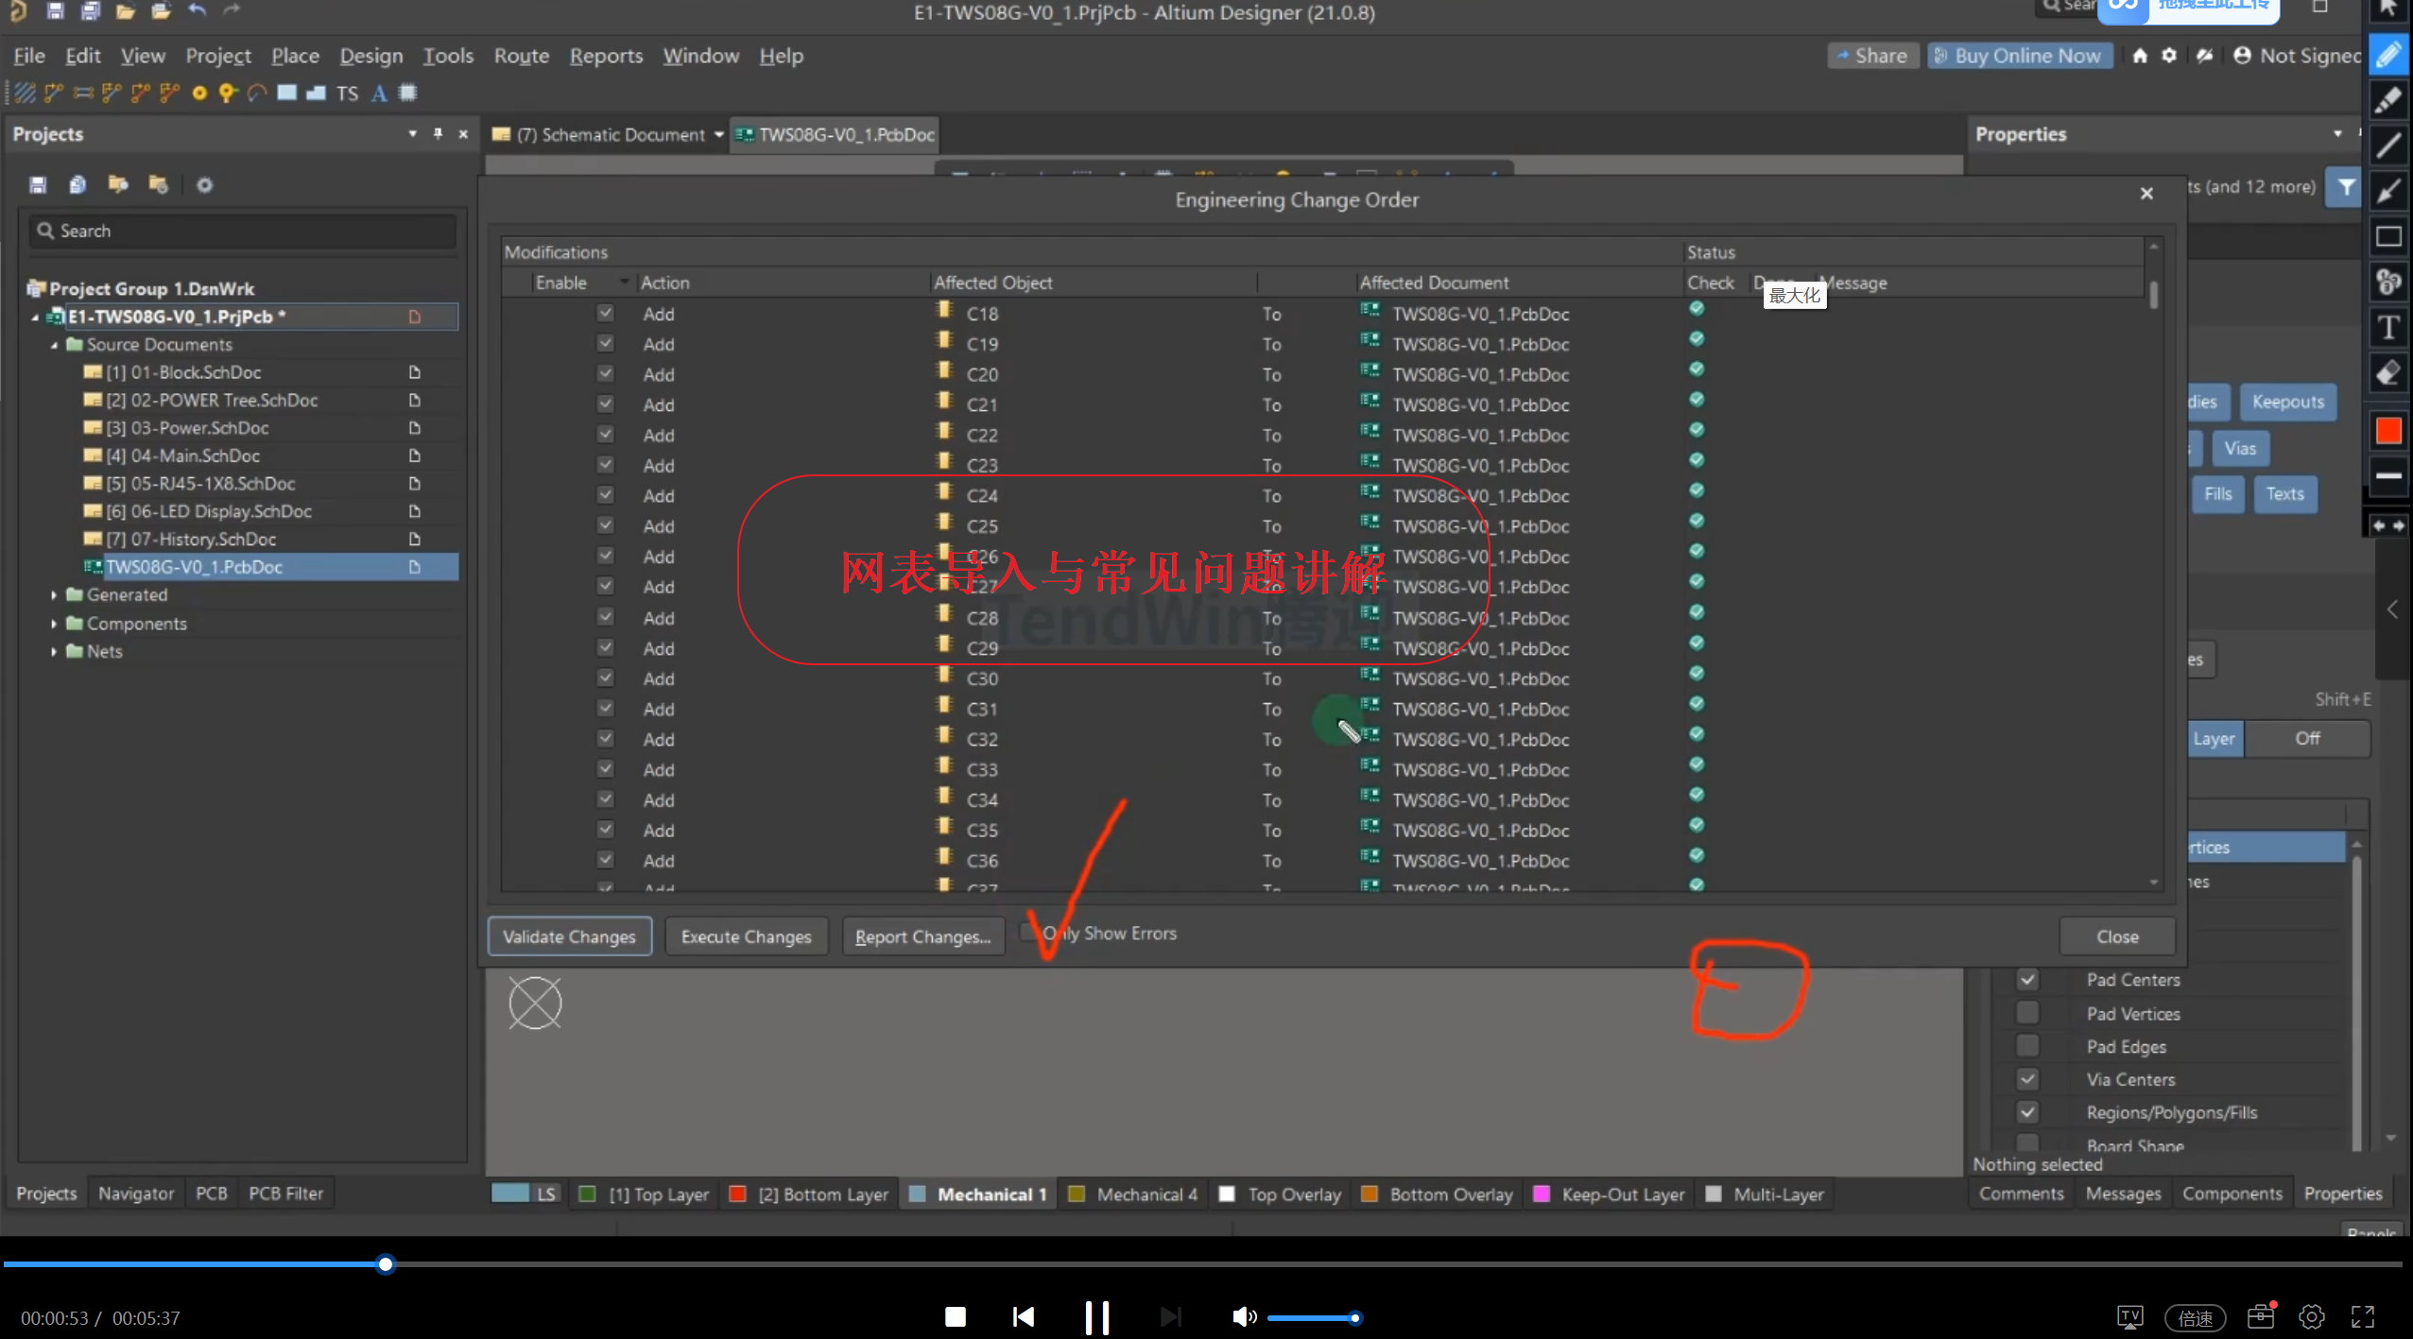This screenshot has width=2413, height=1339.
Task: Toggle Pad Edges snapping checkbox
Action: [2027, 1046]
